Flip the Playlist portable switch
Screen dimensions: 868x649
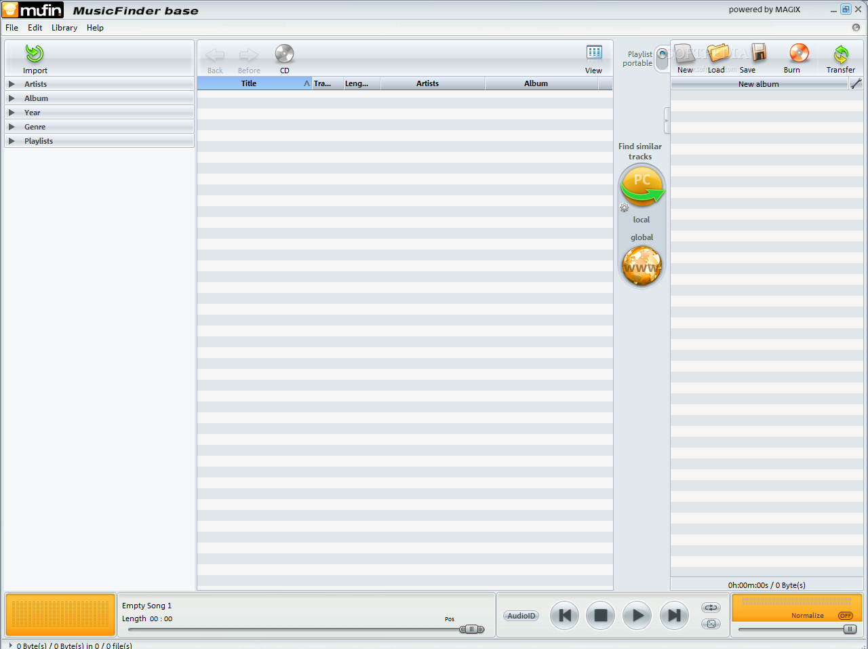pos(663,59)
